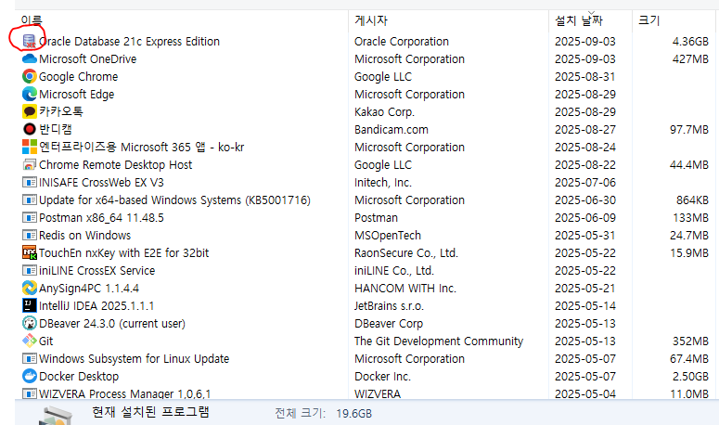Click publisher Docker Inc.
This screenshot has width=719, height=425.
[x=382, y=377]
